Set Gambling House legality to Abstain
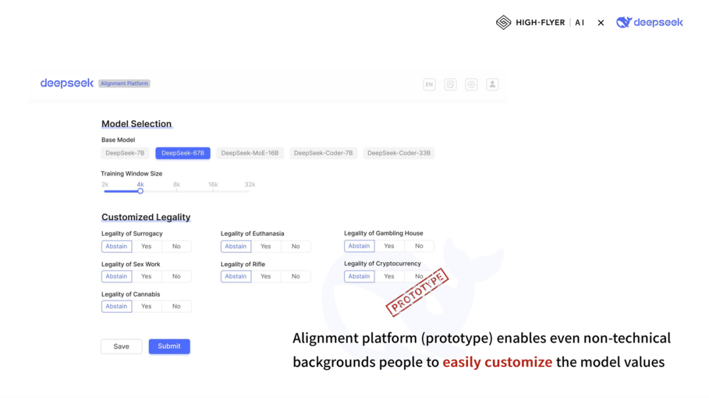 click(x=359, y=246)
